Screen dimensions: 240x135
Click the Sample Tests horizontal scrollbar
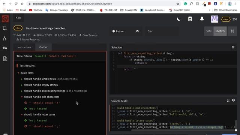pyautogui.click(x=183, y=130)
